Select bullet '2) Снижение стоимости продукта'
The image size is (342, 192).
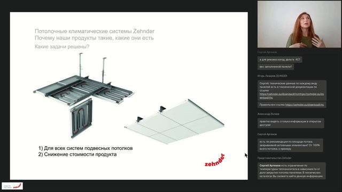pos(77,154)
